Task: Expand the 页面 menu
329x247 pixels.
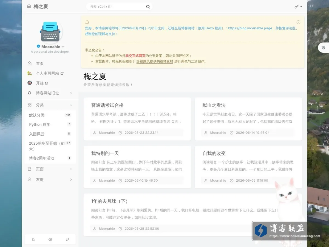Action: (50, 169)
